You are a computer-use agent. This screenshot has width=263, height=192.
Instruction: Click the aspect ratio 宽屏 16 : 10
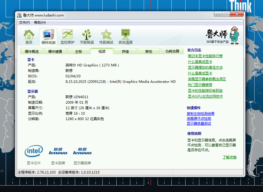pos(75,113)
